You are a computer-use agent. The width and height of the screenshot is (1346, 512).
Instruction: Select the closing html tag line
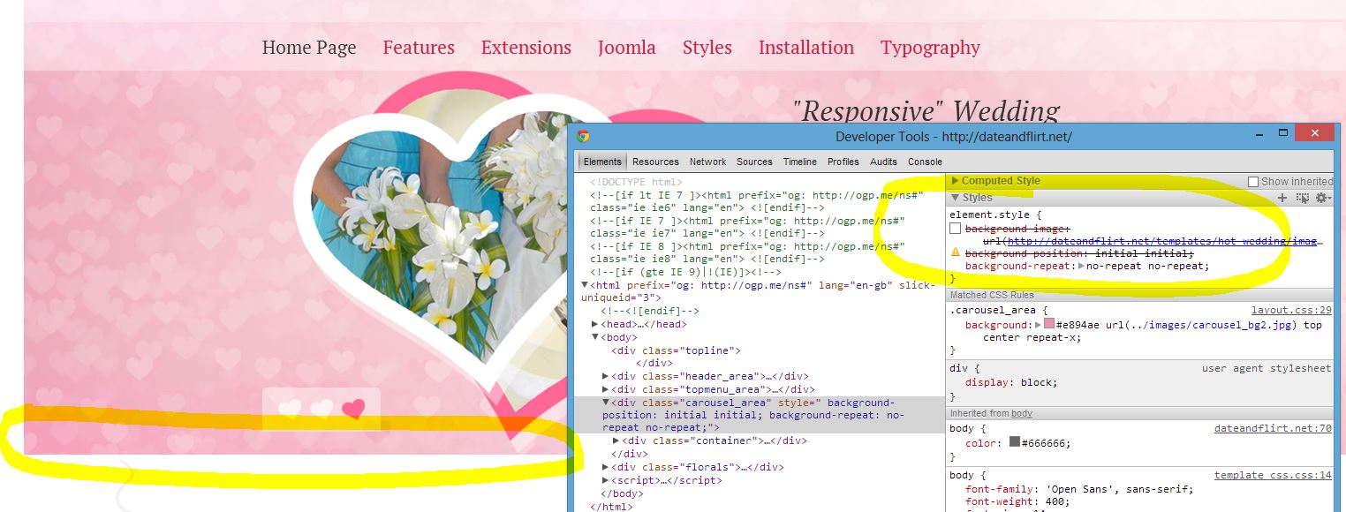point(611,506)
